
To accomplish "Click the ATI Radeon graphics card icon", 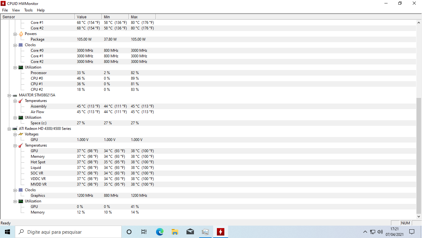I will tap(15, 129).
